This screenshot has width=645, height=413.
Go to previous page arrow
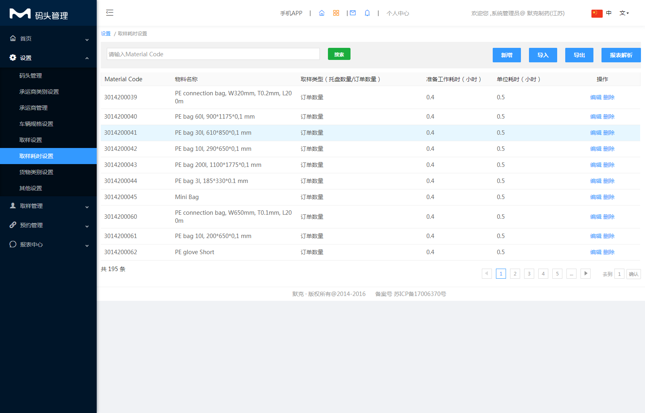click(x=487, y=274)
